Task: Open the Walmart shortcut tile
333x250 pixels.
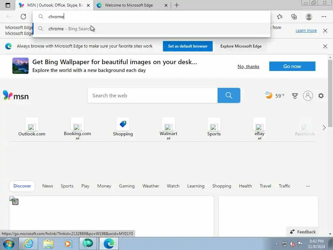Action: click(x=168, y=128)
